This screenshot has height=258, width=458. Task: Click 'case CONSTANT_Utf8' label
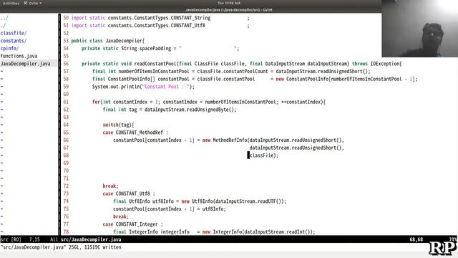pos(127,193)
